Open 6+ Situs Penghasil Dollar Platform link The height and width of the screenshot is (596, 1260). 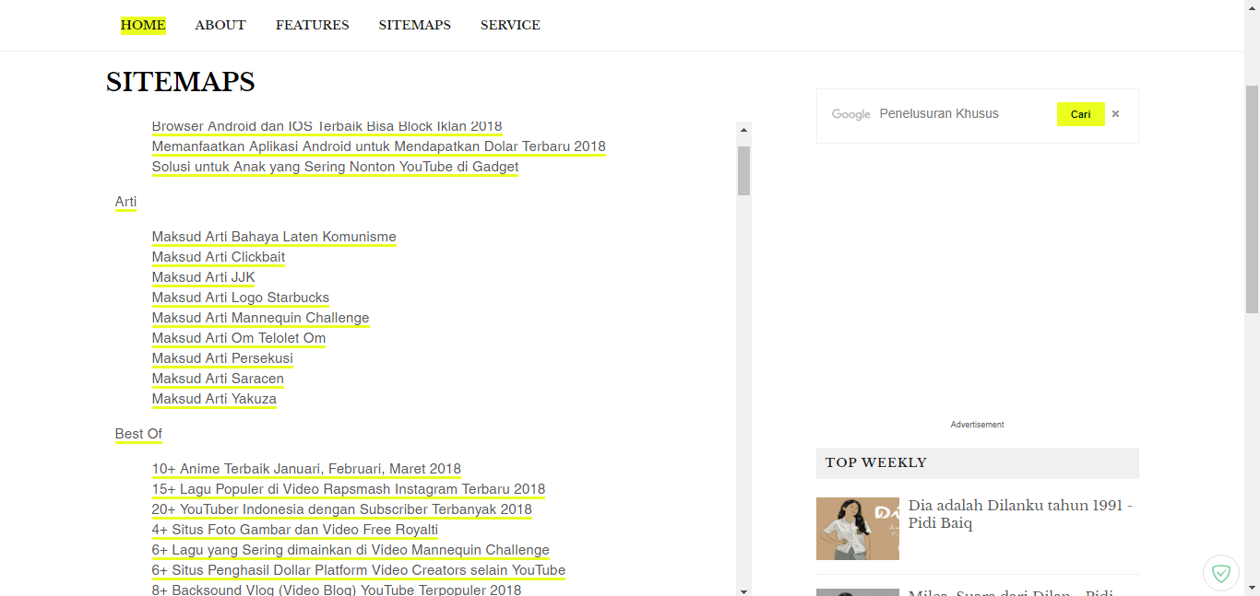pyautogui.click(x=359, y=570)
